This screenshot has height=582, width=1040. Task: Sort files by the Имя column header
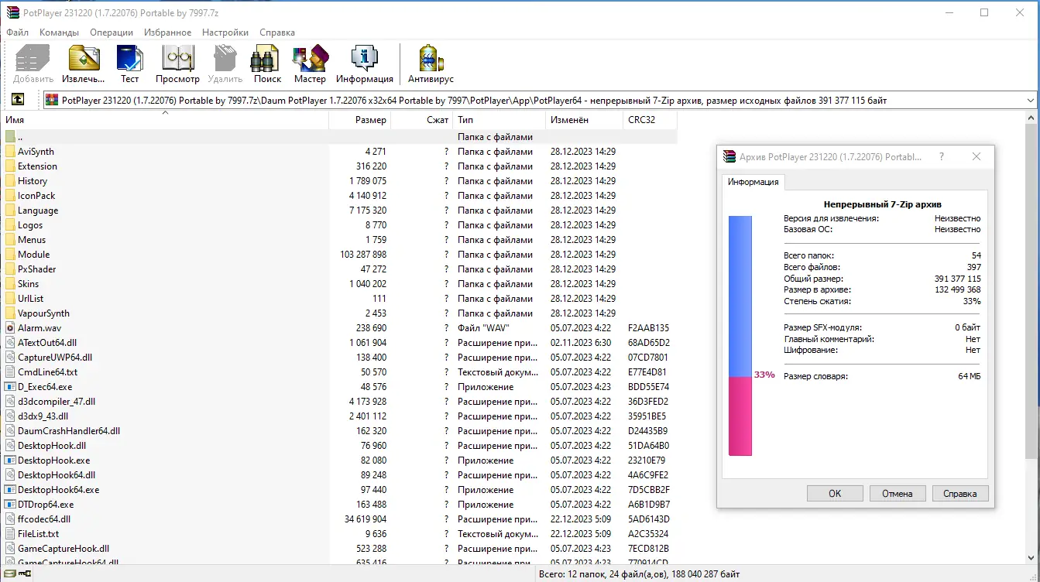164,120
